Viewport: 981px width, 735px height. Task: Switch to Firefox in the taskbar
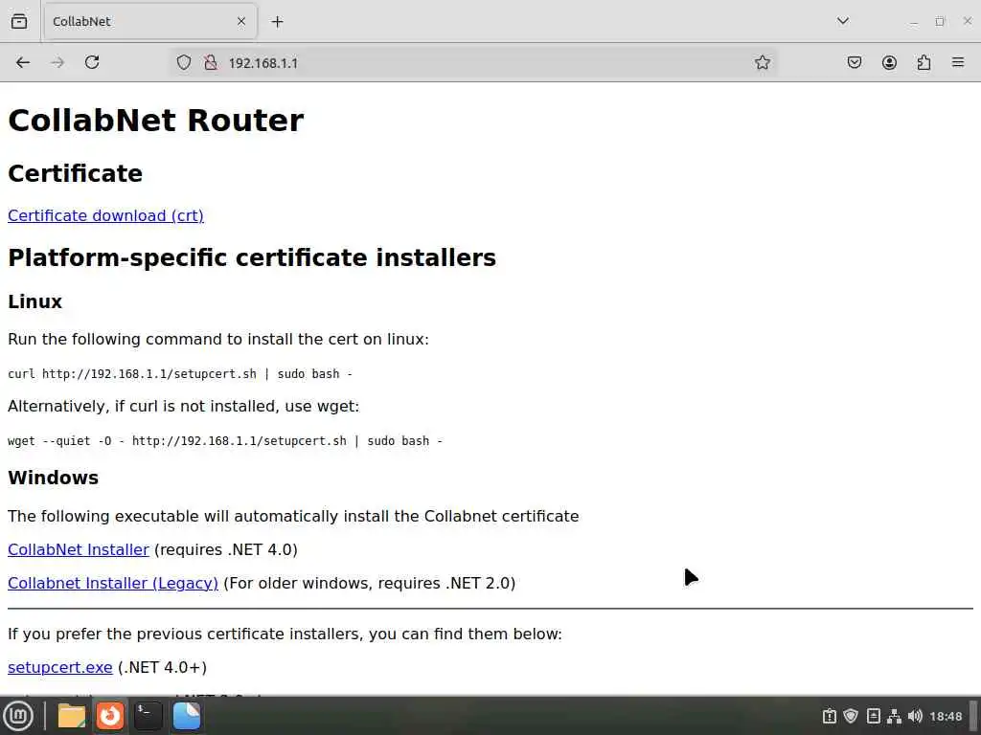pyautogui.click(x=110, y=716)
